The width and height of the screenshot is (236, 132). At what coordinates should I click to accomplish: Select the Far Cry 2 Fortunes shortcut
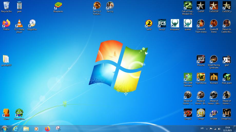[x=97, y=8]
